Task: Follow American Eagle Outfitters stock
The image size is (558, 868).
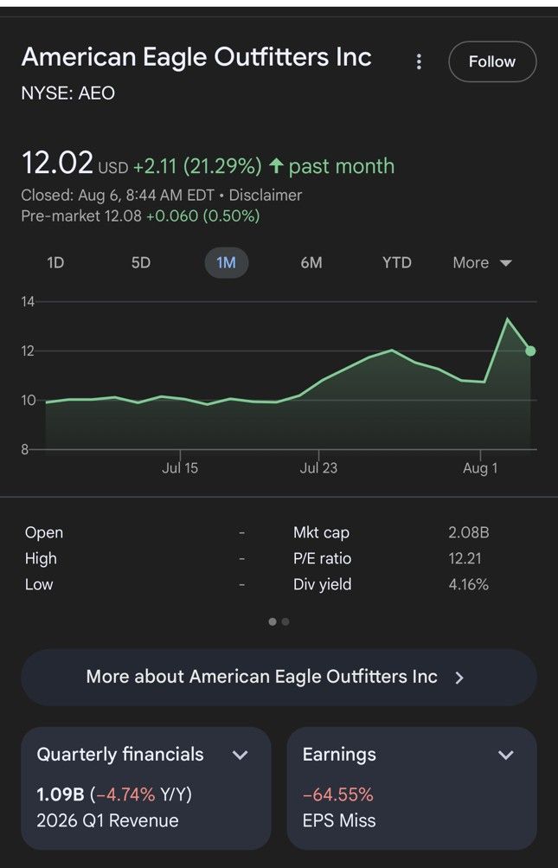Action: tap(492, 61)
